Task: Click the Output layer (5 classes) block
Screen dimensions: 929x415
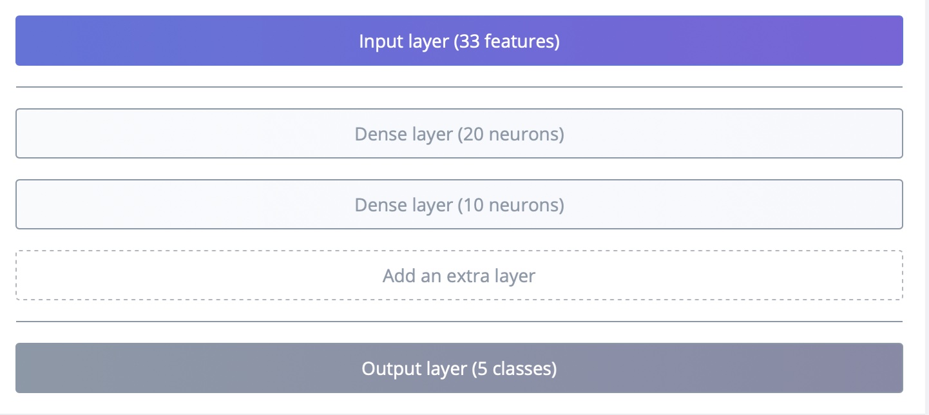Action: click(459, 369)
